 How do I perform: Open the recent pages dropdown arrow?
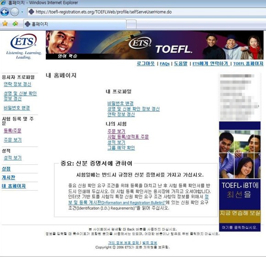pyautogui.click(x=22, y=12)
